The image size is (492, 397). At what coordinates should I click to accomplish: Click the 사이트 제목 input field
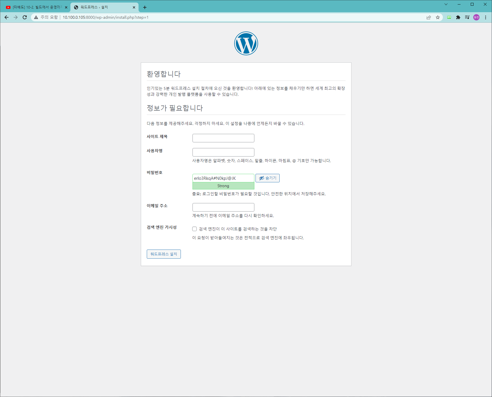[223, 138]
